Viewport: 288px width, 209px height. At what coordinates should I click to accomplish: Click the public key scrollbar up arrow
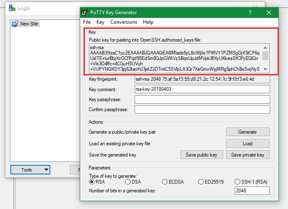point(265,48)
